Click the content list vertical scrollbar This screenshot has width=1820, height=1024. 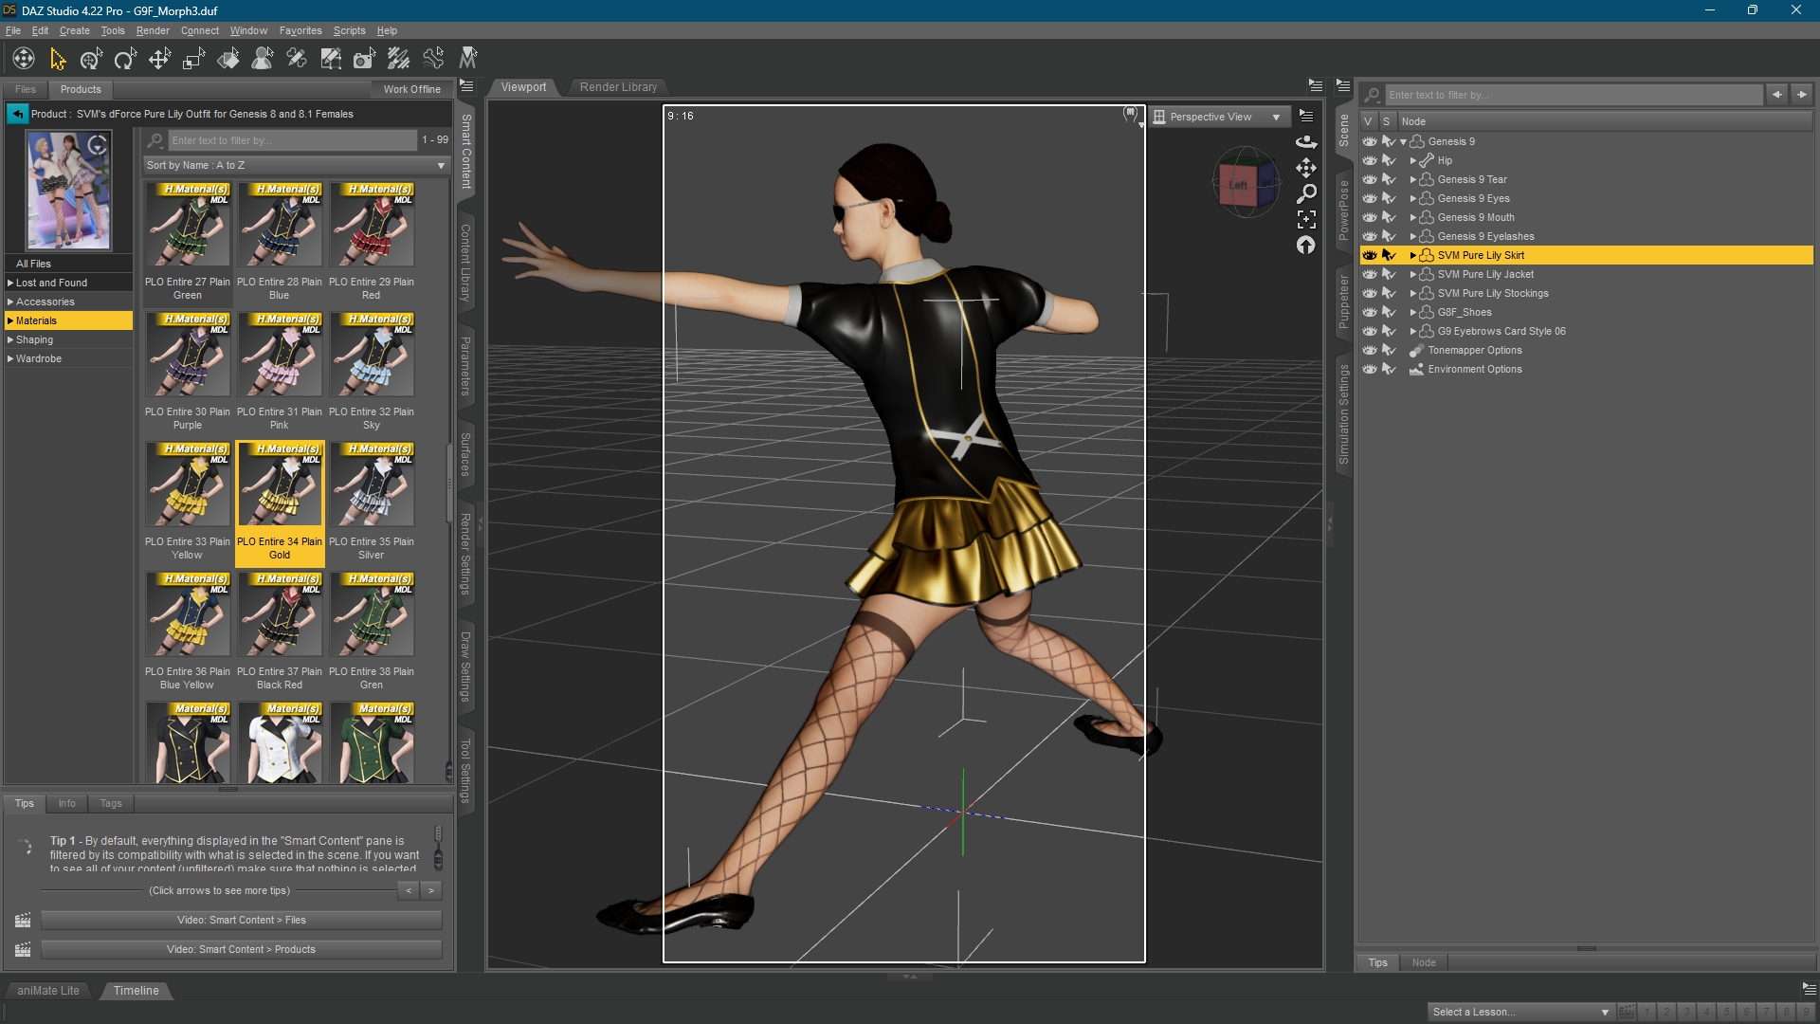(449, 484)
